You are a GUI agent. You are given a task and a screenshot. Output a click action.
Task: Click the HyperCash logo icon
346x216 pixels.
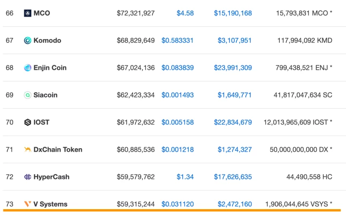pyautogui.click(x=28, y=177)
